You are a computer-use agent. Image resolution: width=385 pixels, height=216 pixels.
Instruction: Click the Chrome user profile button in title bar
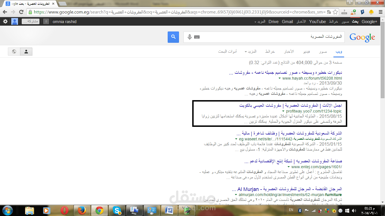tap(350, 3)
